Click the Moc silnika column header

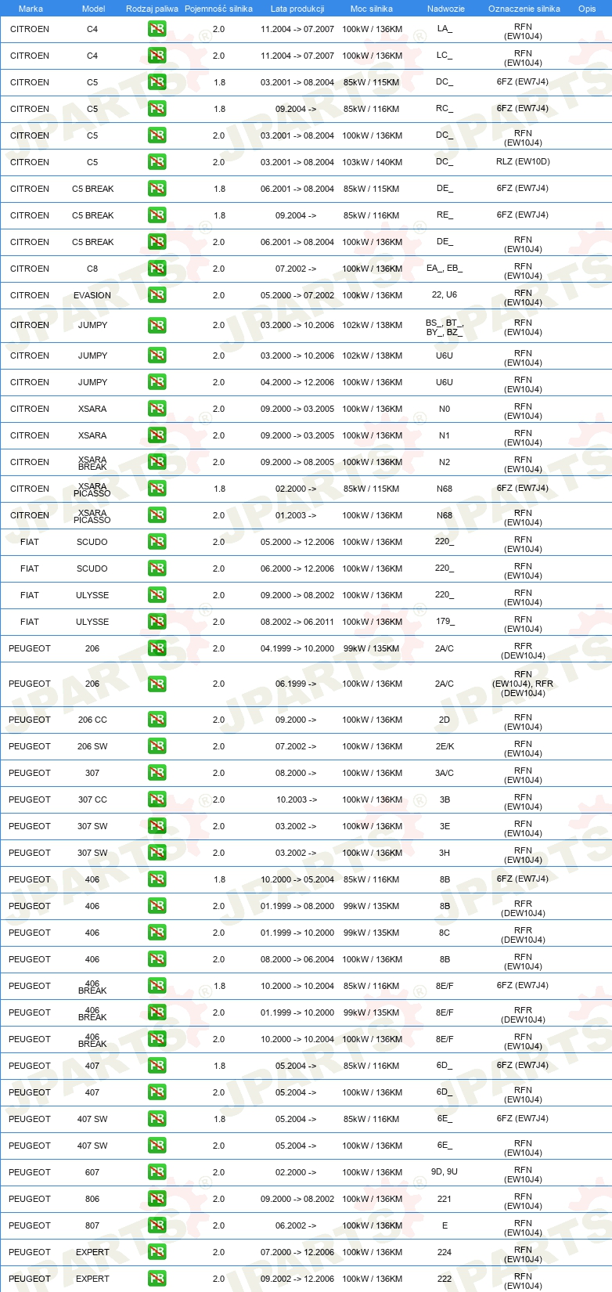(x=372, y=9)
